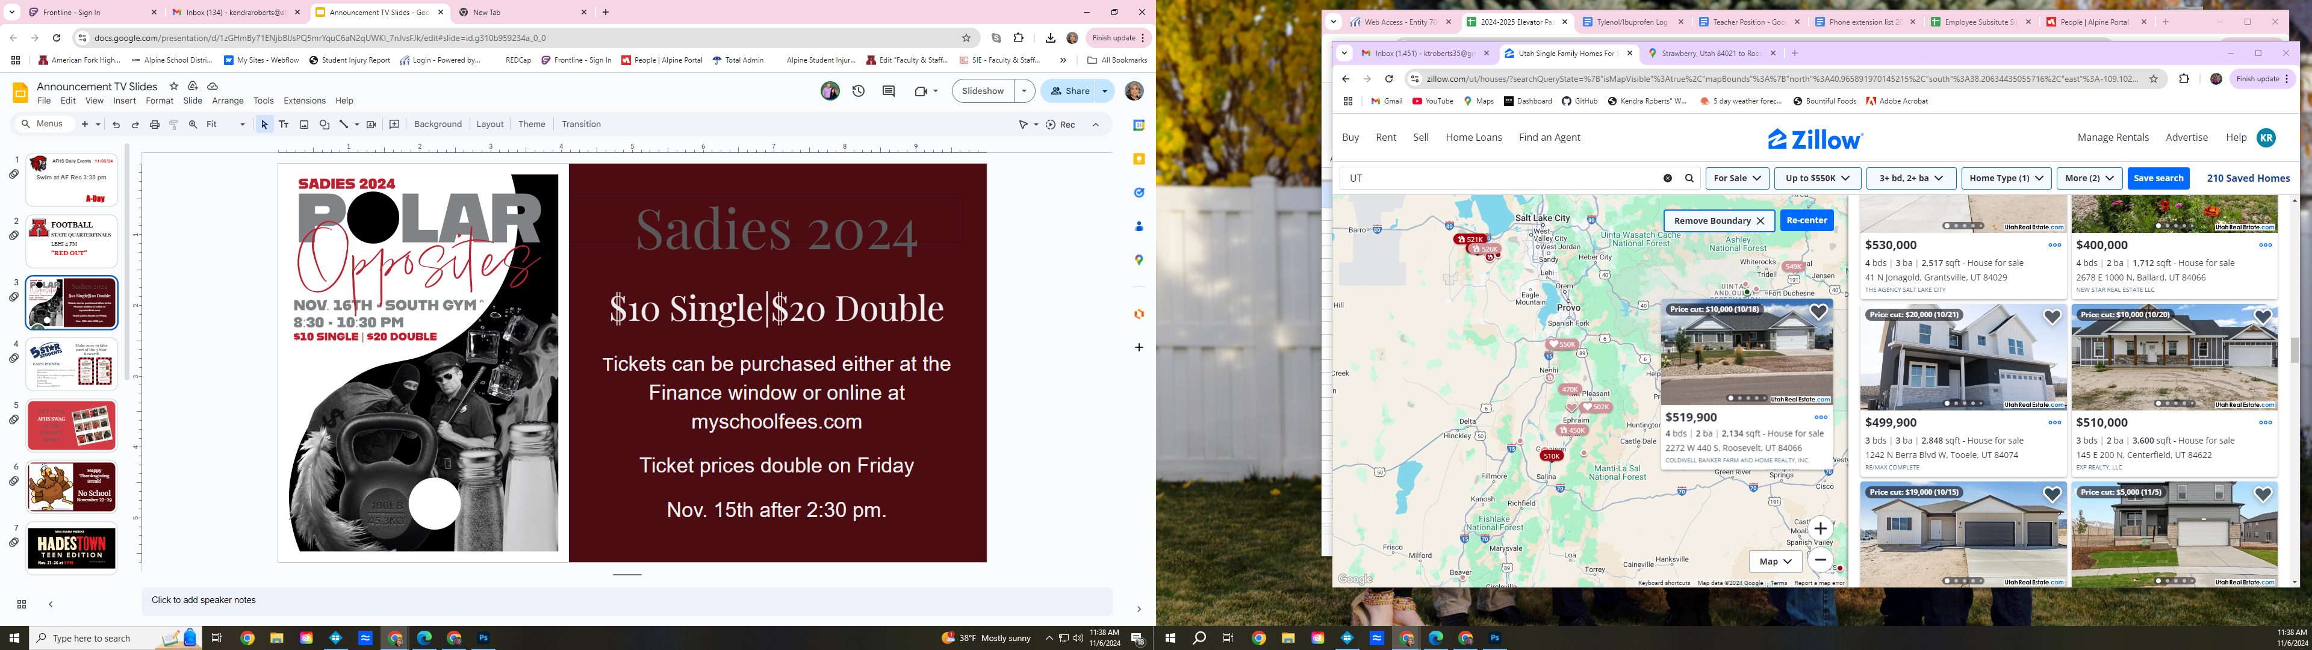Open the Insert menu in Slides
Viewport: 2312px width, 650px height.
[x=125, y=101]
